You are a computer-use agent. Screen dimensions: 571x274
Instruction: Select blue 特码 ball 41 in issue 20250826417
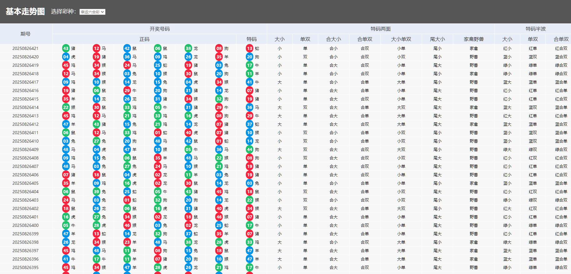point(249,82)
